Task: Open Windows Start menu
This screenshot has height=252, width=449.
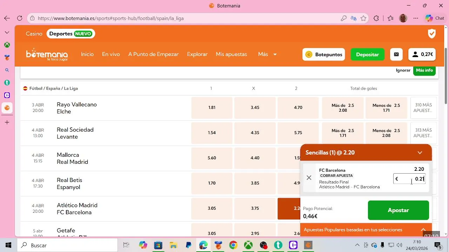Action: click(x=8, y=245)
